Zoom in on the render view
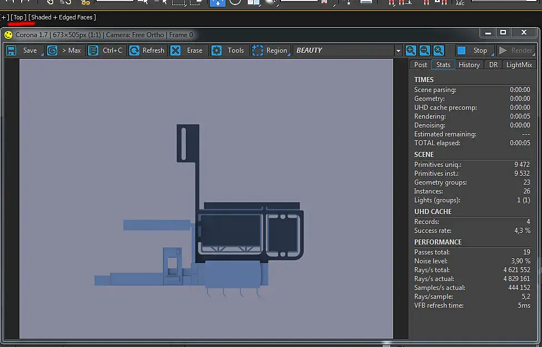 click(x=410, y=50)
